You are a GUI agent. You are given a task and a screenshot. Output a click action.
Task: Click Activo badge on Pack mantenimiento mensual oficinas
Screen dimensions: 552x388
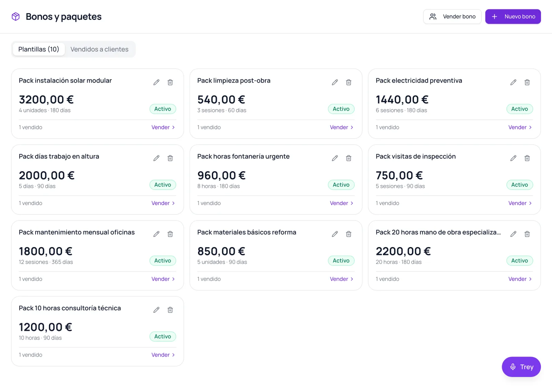tap(163, 261)
